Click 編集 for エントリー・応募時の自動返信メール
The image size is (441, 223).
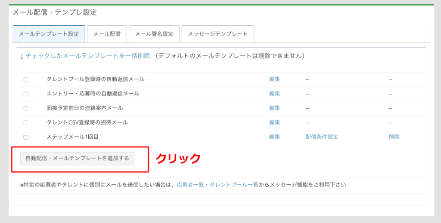(274, 94)
